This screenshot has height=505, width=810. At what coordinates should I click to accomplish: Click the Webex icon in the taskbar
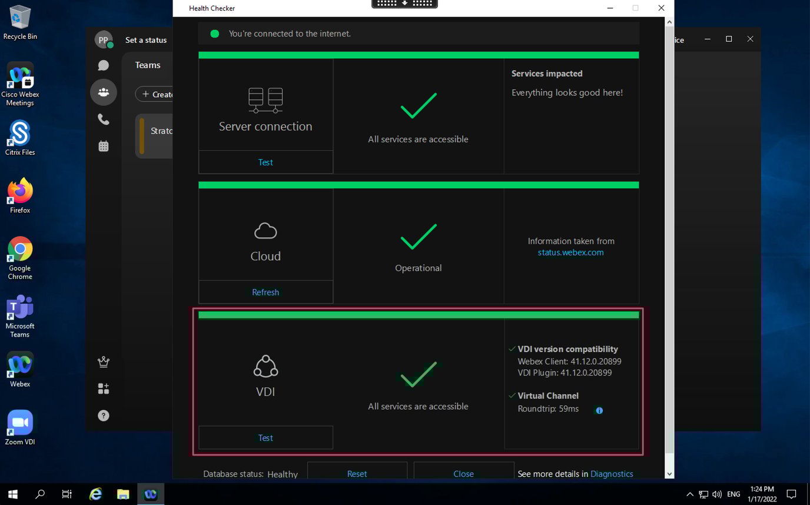point(150,494)
